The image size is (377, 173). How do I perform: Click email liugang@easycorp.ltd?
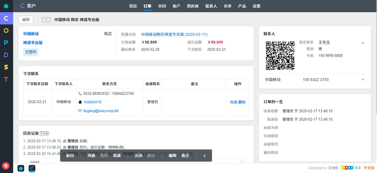pos(101,111)
